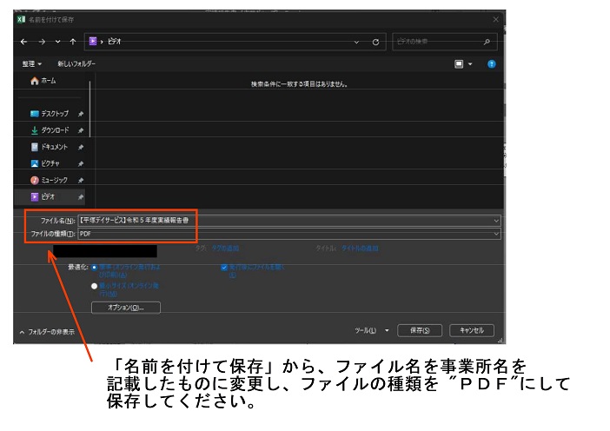Click the navigation pane scrollbar

click(90, 109)
